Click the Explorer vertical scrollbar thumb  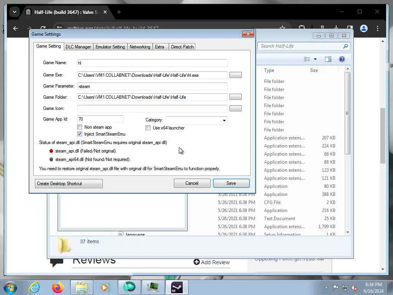347,113
